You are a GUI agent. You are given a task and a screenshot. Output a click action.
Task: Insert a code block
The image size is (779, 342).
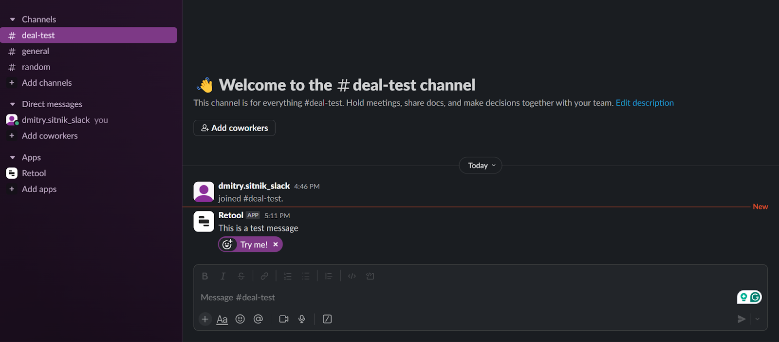[x=370, y=276]
